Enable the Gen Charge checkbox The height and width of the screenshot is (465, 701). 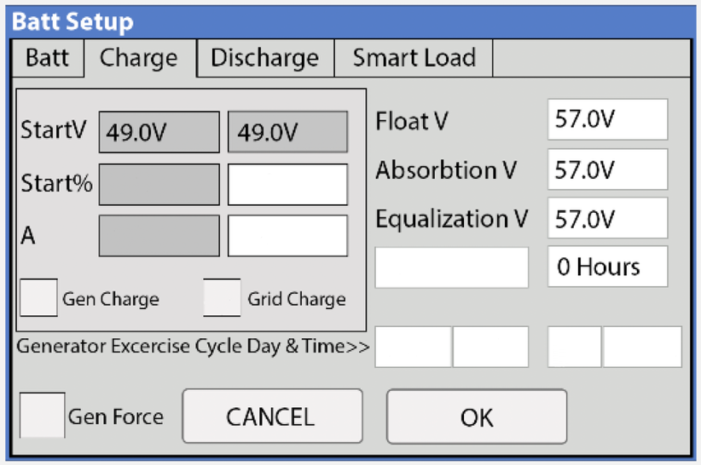[x=39, y=298]
